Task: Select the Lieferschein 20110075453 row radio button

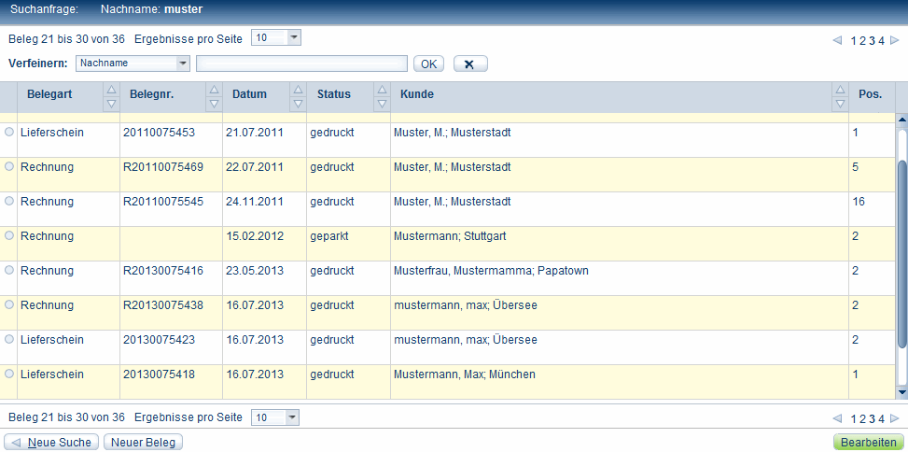Action: (x=9, y=133)
